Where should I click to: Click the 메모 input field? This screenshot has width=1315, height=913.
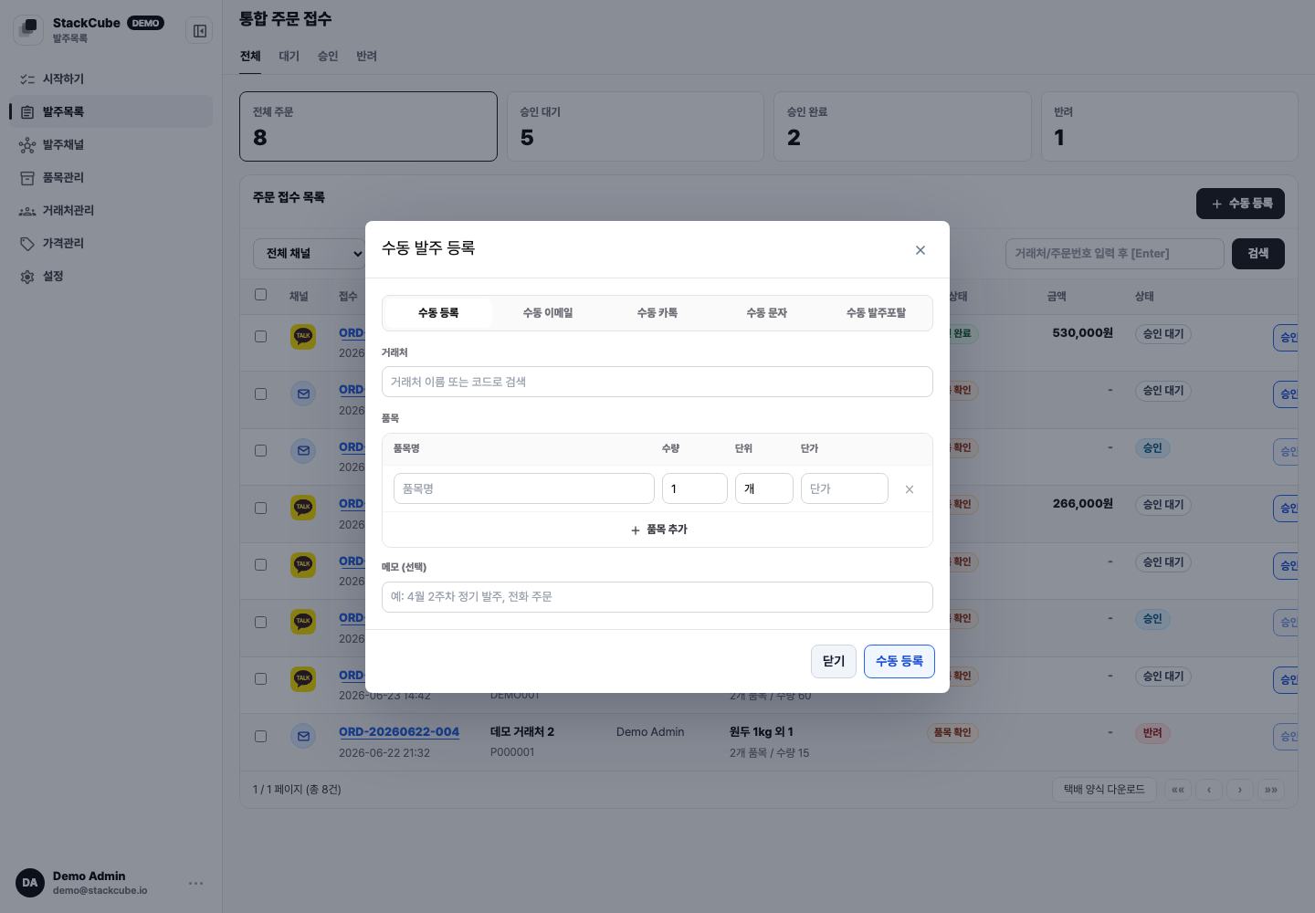pos(657,597)
